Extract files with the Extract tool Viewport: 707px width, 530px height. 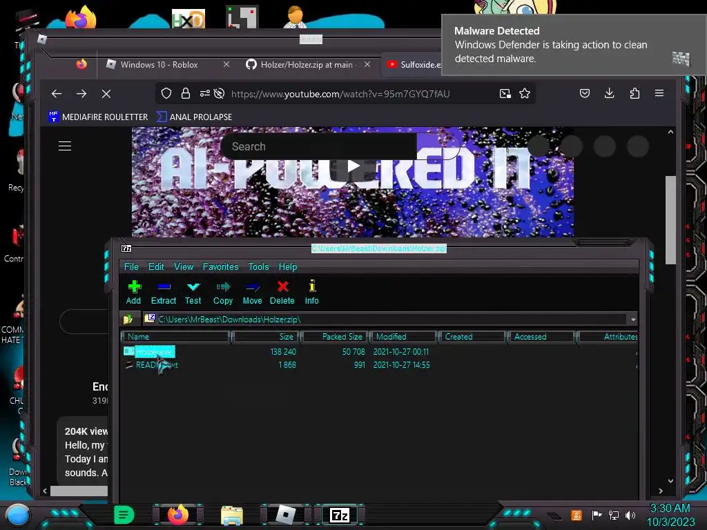coord(163,293)
